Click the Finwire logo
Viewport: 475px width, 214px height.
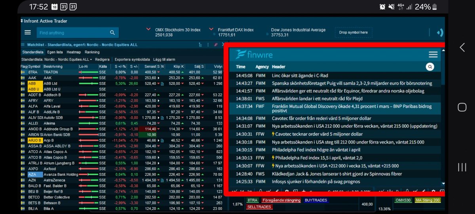pos(254,54)
